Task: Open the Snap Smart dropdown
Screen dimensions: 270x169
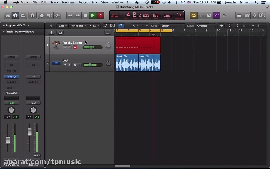Action: pyautogui.click(x=172, y=26)
